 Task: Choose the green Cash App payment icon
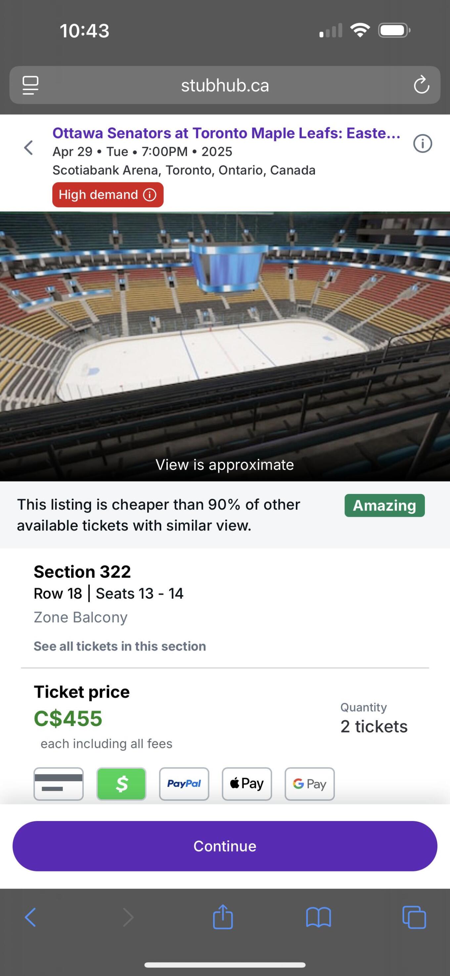click(x=121, y=784)
